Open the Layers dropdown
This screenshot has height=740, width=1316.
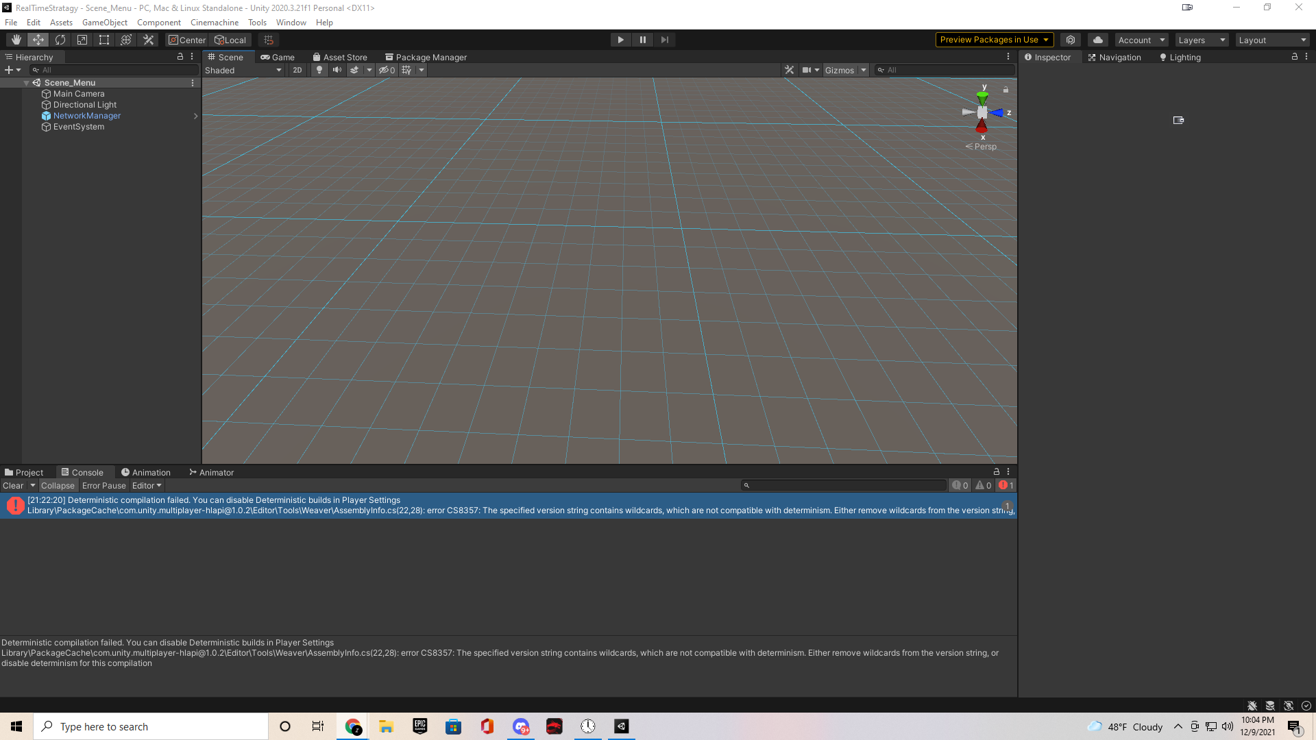tap(1201, 40)
